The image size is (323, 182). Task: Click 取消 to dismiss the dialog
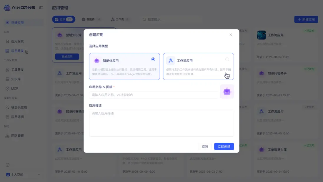coord(205,146)
